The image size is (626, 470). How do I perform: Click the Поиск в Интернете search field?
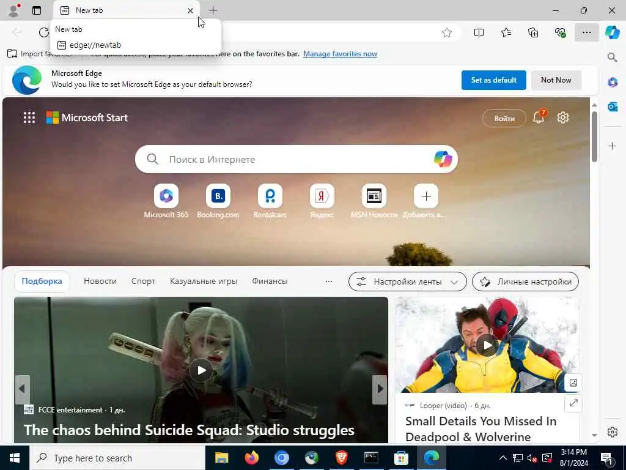(x=296, y=159)
